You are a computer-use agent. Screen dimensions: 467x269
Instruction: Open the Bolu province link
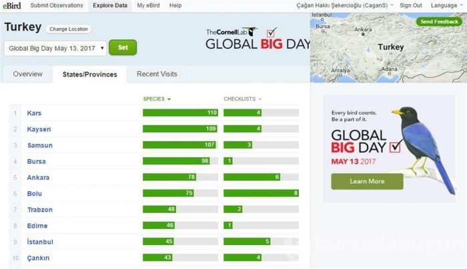pyautogui.click(x=34, y=194)
